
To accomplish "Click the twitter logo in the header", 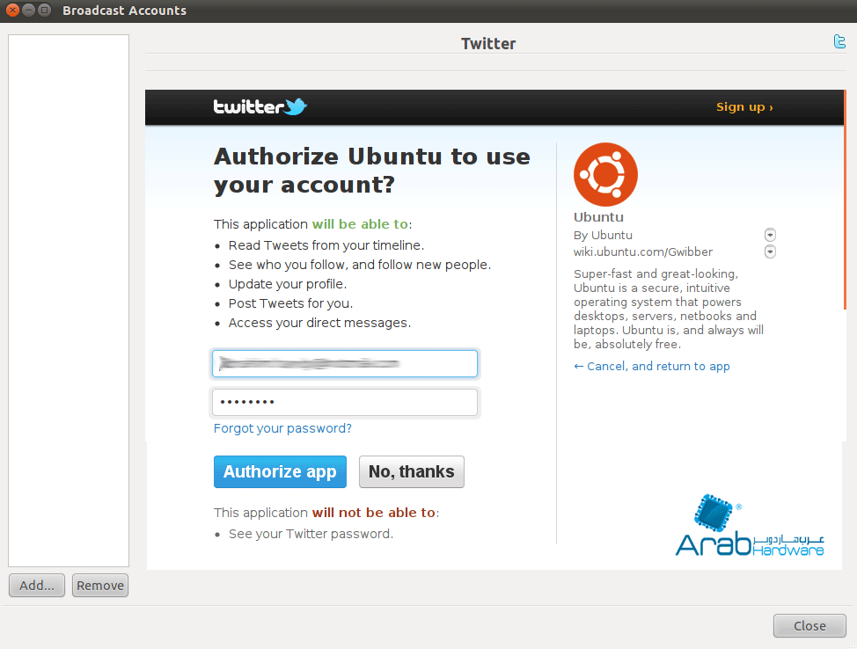I will point(260,106).
